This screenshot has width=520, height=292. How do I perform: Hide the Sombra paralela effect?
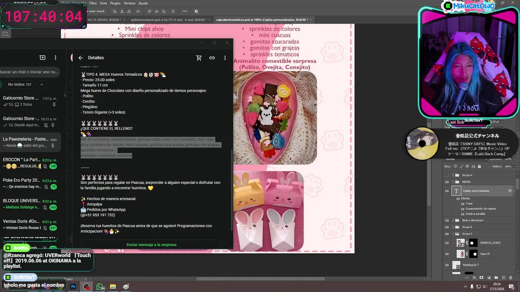pos(462,214)
